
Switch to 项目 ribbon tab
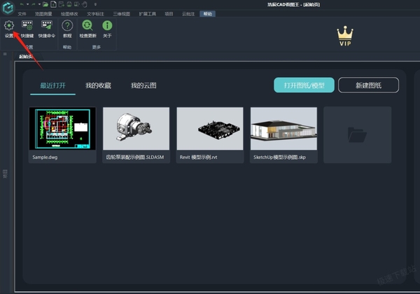169,14
